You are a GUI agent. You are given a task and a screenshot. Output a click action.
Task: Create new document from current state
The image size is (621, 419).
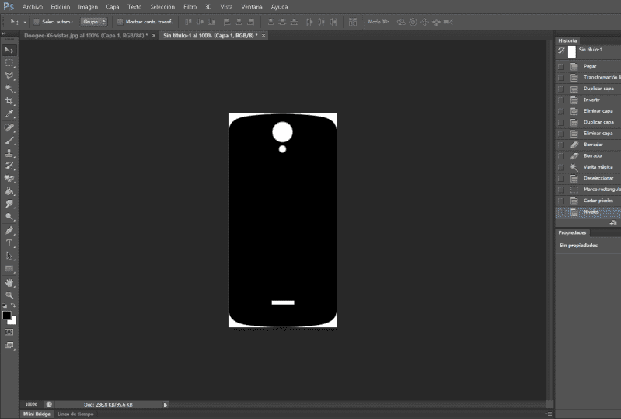(613, 223)
